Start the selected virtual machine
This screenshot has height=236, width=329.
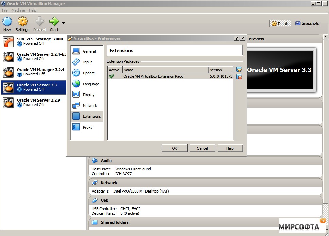pyautogui.click(x=54, y=24)
